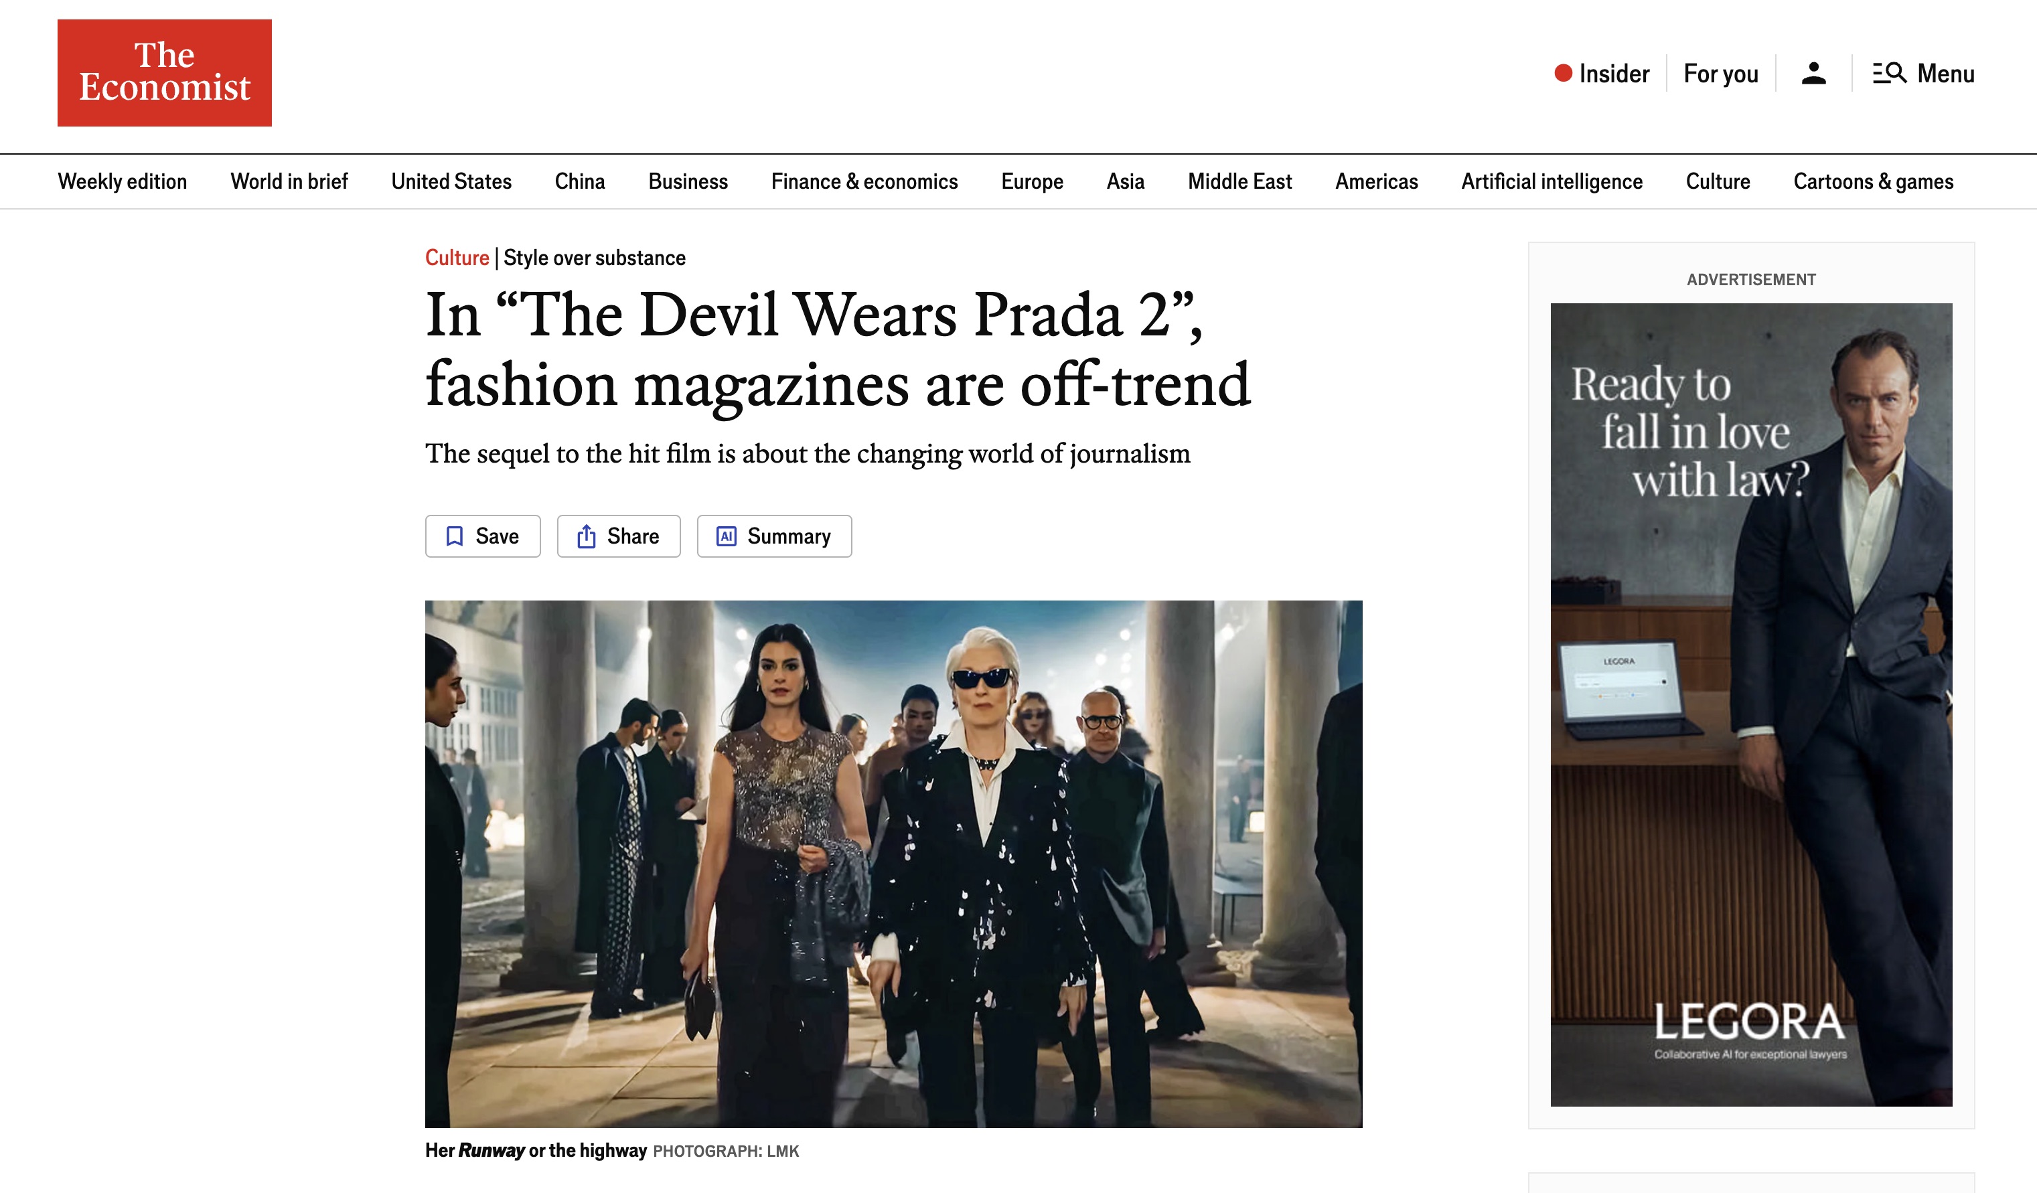Open World in brief
Image resolution: width=2037 pixels, height=1193 pixels.
[289, 182]
